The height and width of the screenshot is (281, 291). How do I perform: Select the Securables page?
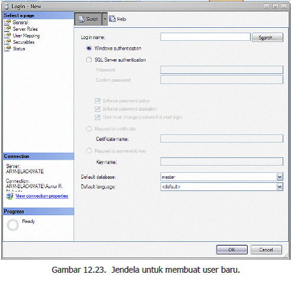(24, 42)
